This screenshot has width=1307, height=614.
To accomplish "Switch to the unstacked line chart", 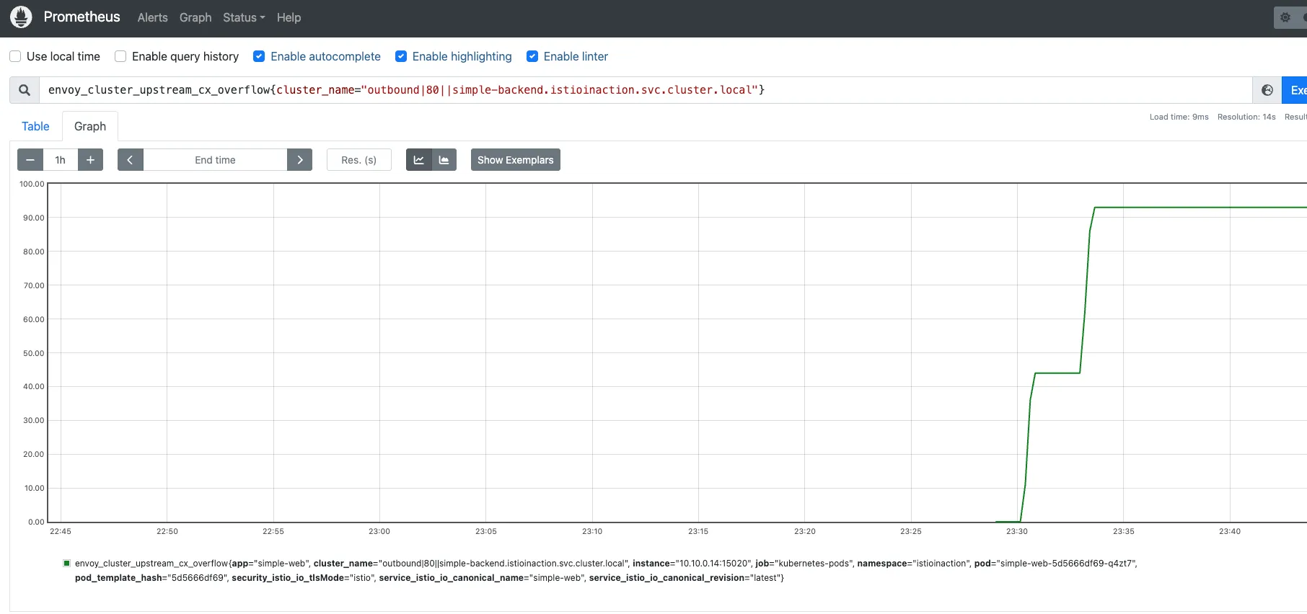I will [419, 160].
